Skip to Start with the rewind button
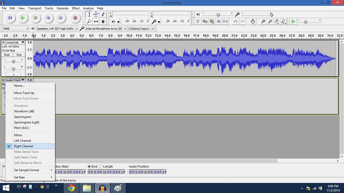This screenshot has width=344, height=193. 48,18
